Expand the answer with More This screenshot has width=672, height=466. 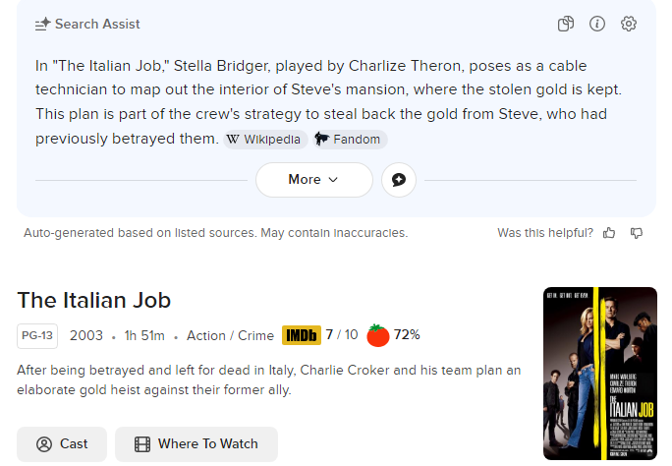pos(313,180)
